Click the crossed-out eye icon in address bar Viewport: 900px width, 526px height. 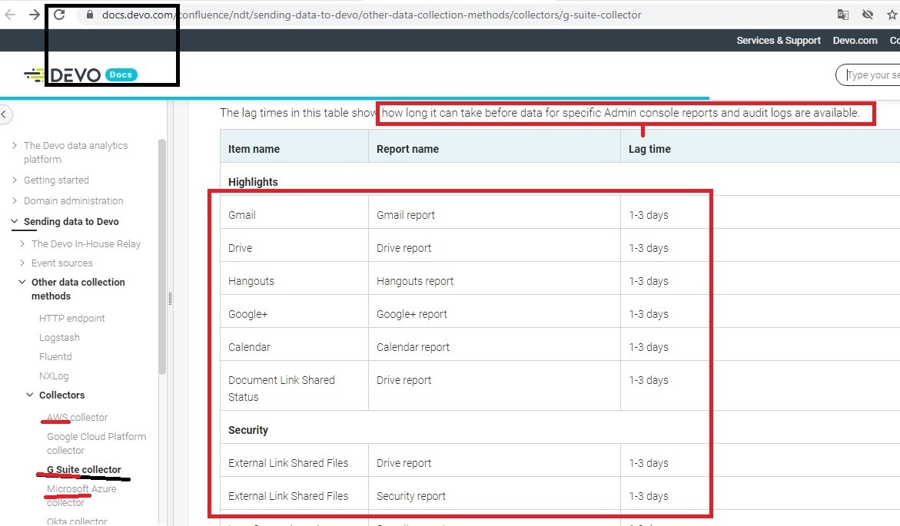[867, 15]
